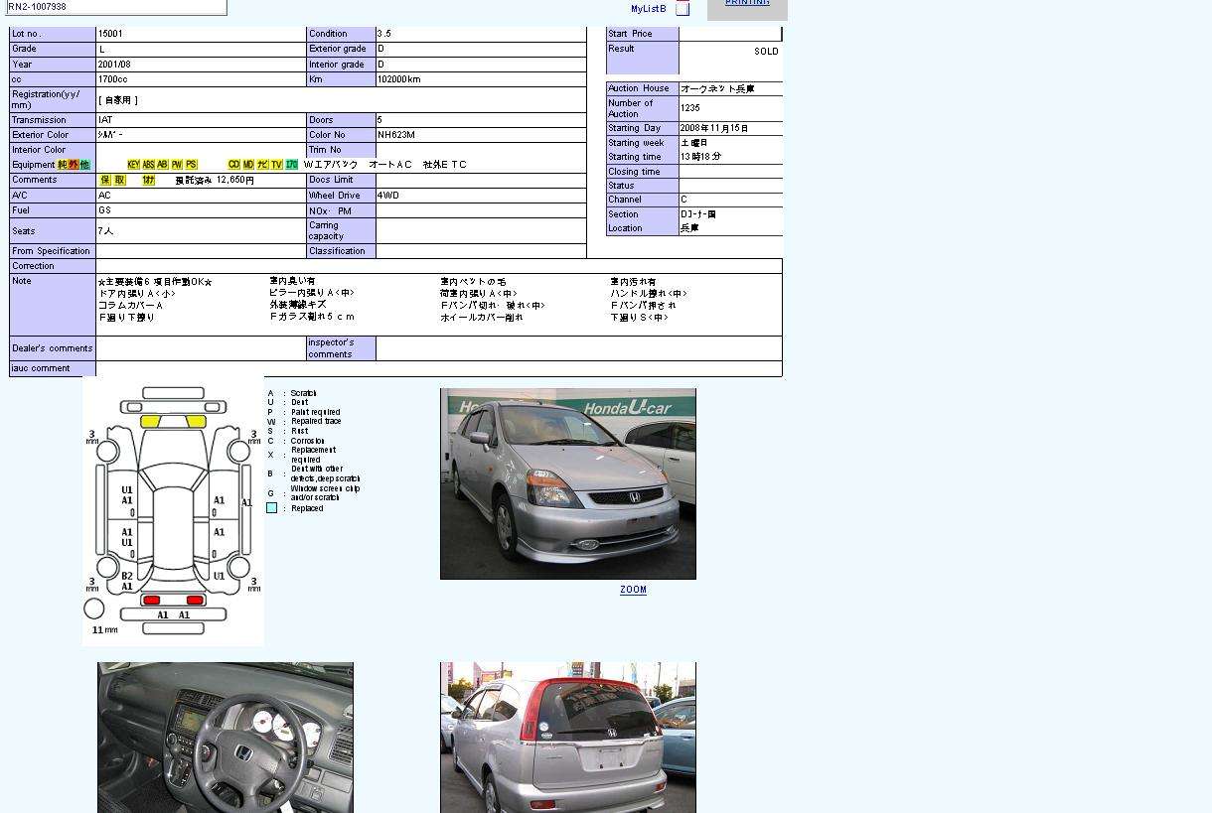Click the CD equipment badge
The image size is (1212, 813).
234,165
